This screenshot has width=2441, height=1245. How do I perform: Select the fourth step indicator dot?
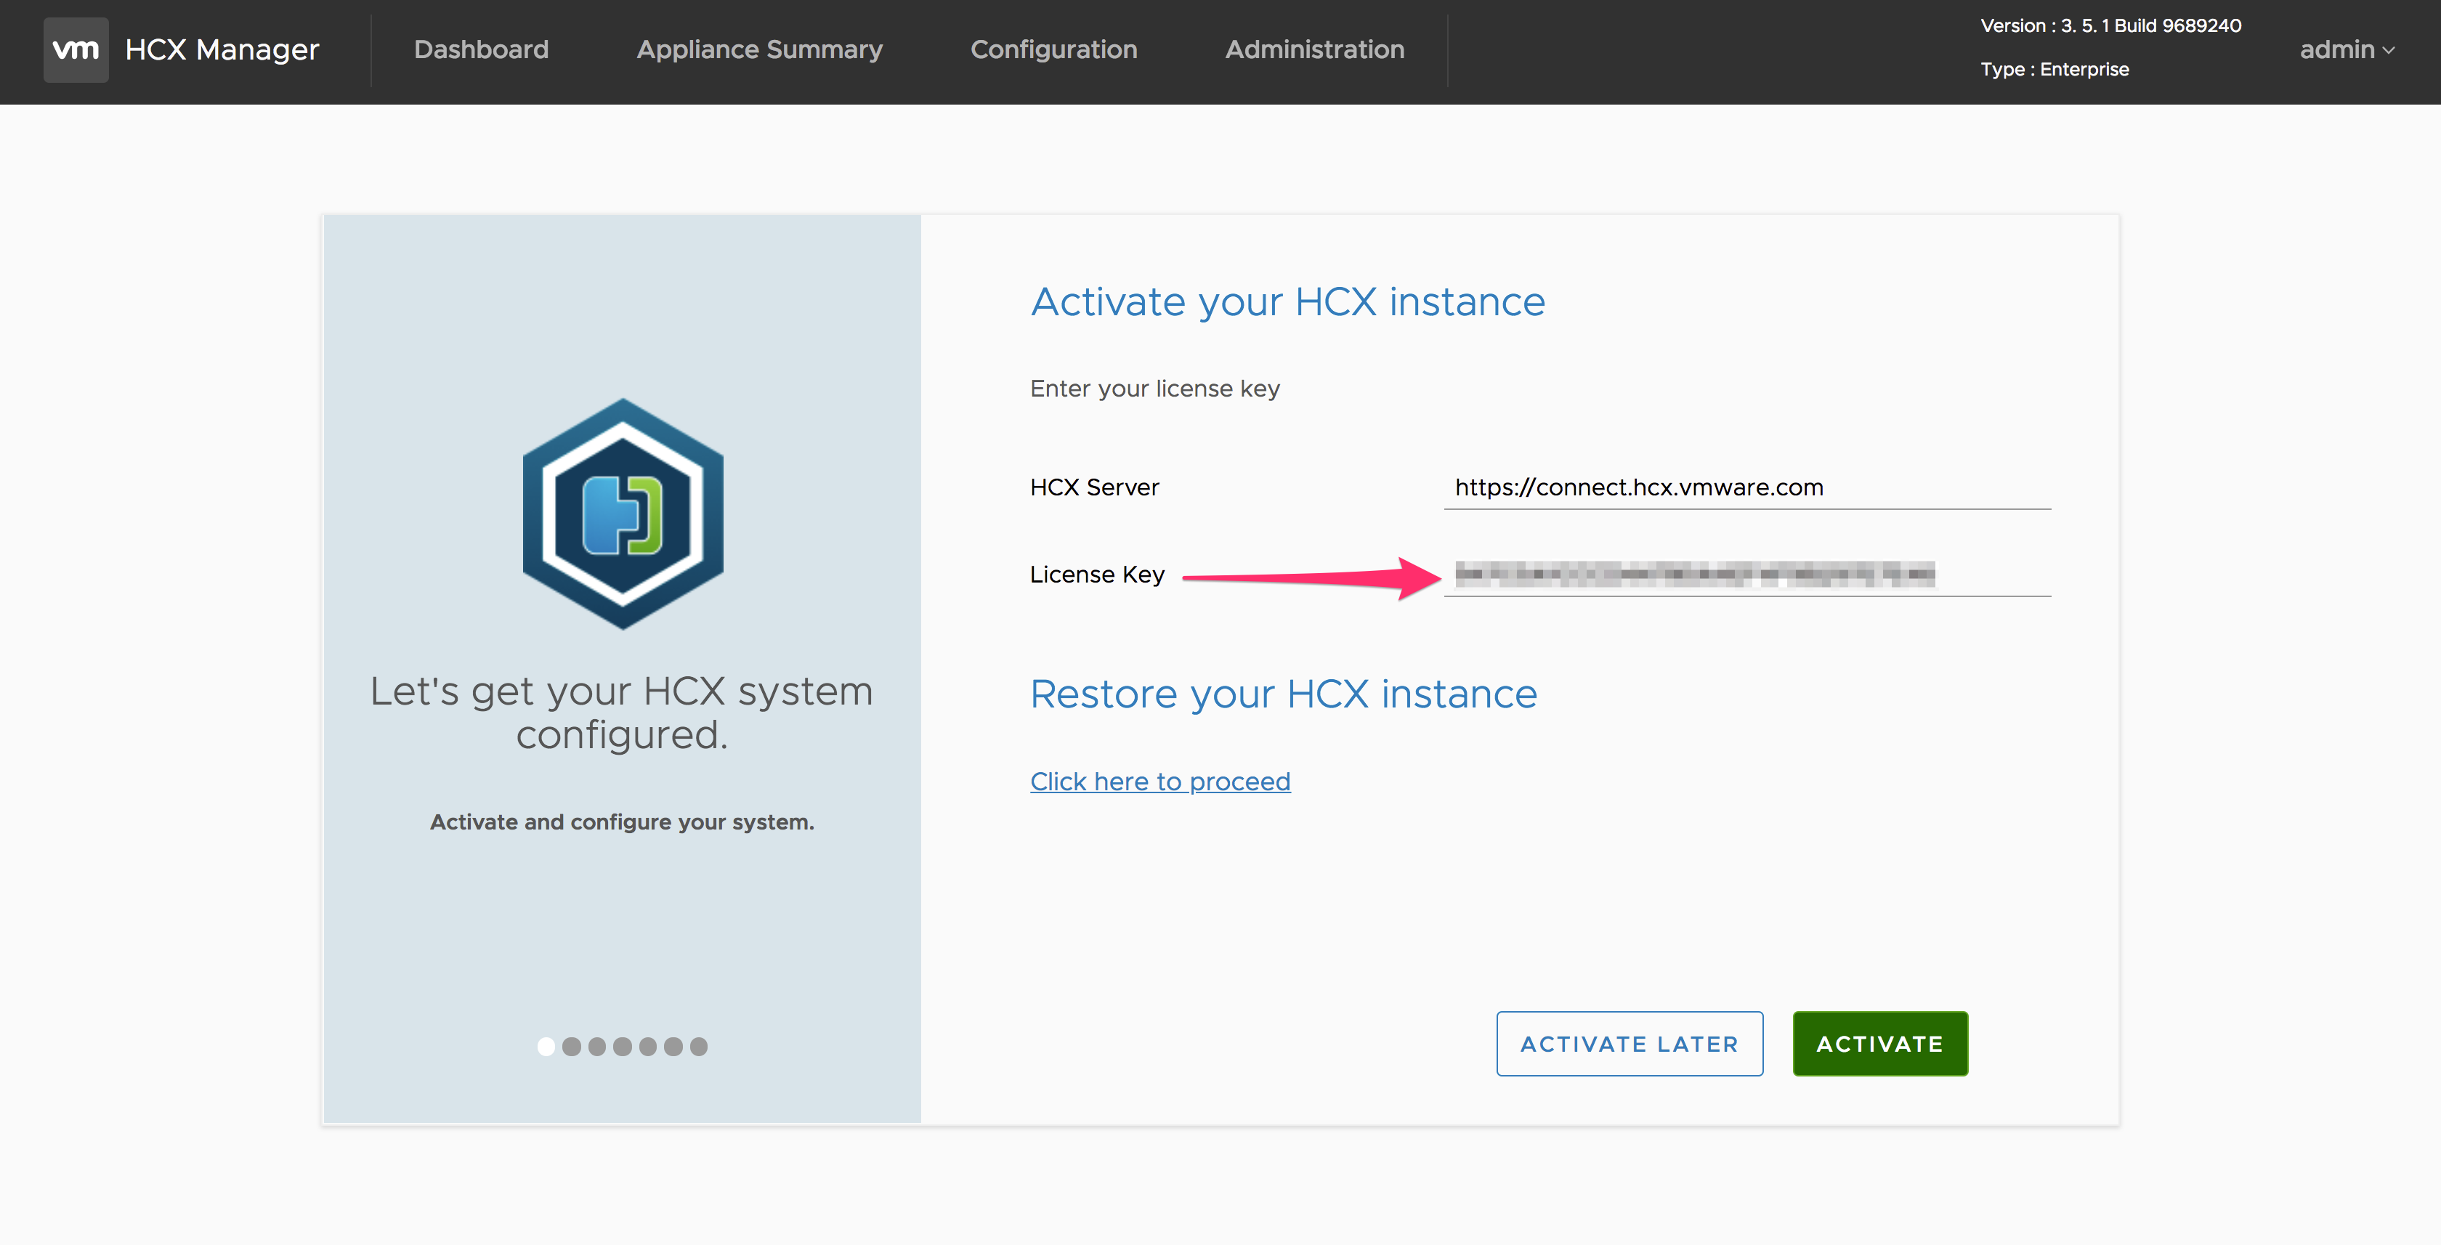[623, 1046]
